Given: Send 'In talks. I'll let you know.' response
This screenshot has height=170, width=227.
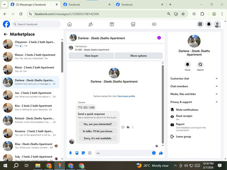Looking at the screenshot, I should click(x=98, y=131).
